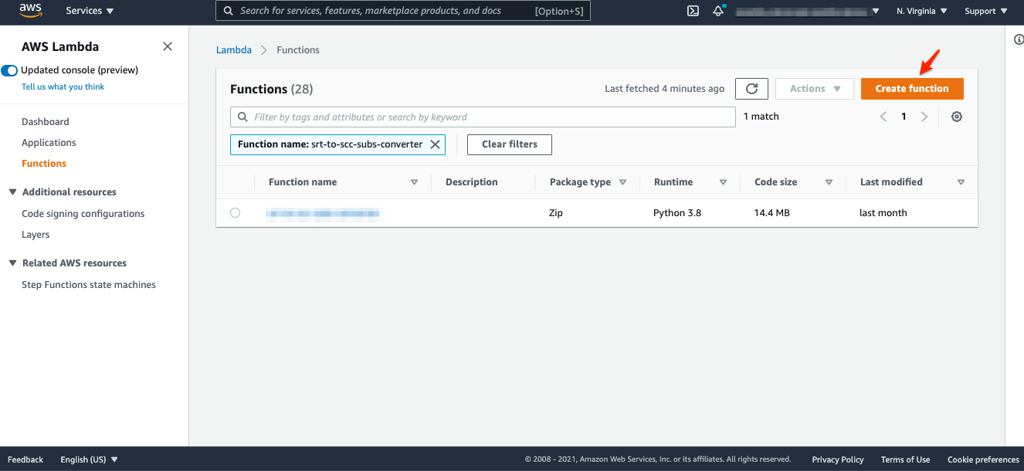
Task: Go to Dashboard in sidebar
Action: pyautogui.click(x=46, y=121)
